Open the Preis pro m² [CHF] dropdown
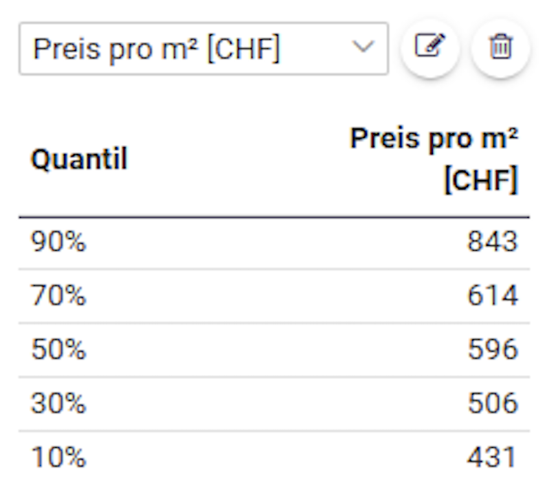The width and height of the screenshot is (547, 500). (203, 49)
